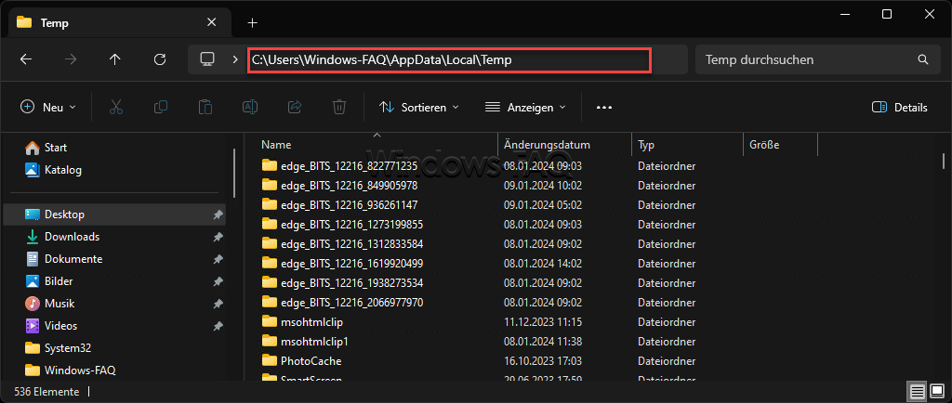The width and height of the screenshot is (952, 403).
Task: Toggle the Details pane button
Action: 899,108
